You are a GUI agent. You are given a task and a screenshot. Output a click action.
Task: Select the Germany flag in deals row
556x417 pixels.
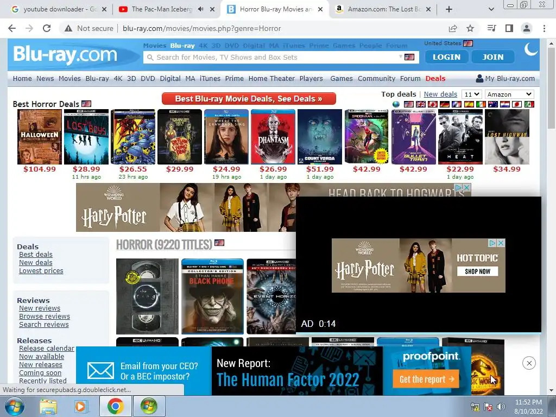445,104
